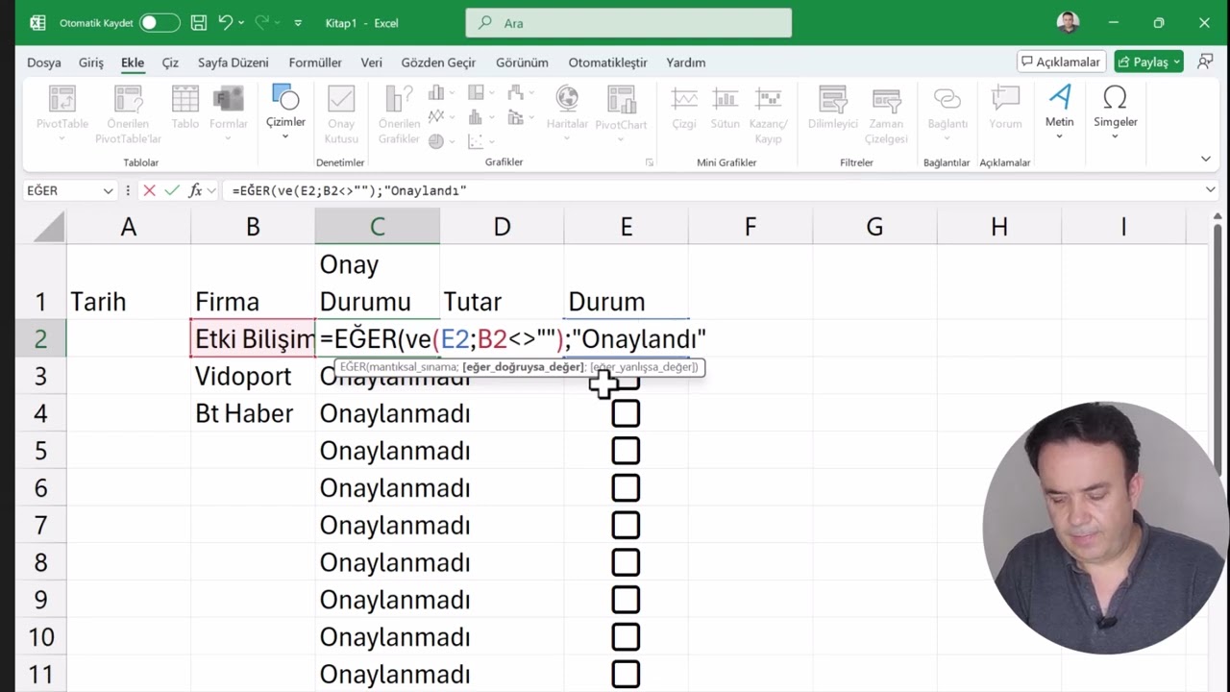Viewport: 1230px width, 692px height.
Task: Open the Çizimler illustrations menu
Action: [x=285, y=110]
